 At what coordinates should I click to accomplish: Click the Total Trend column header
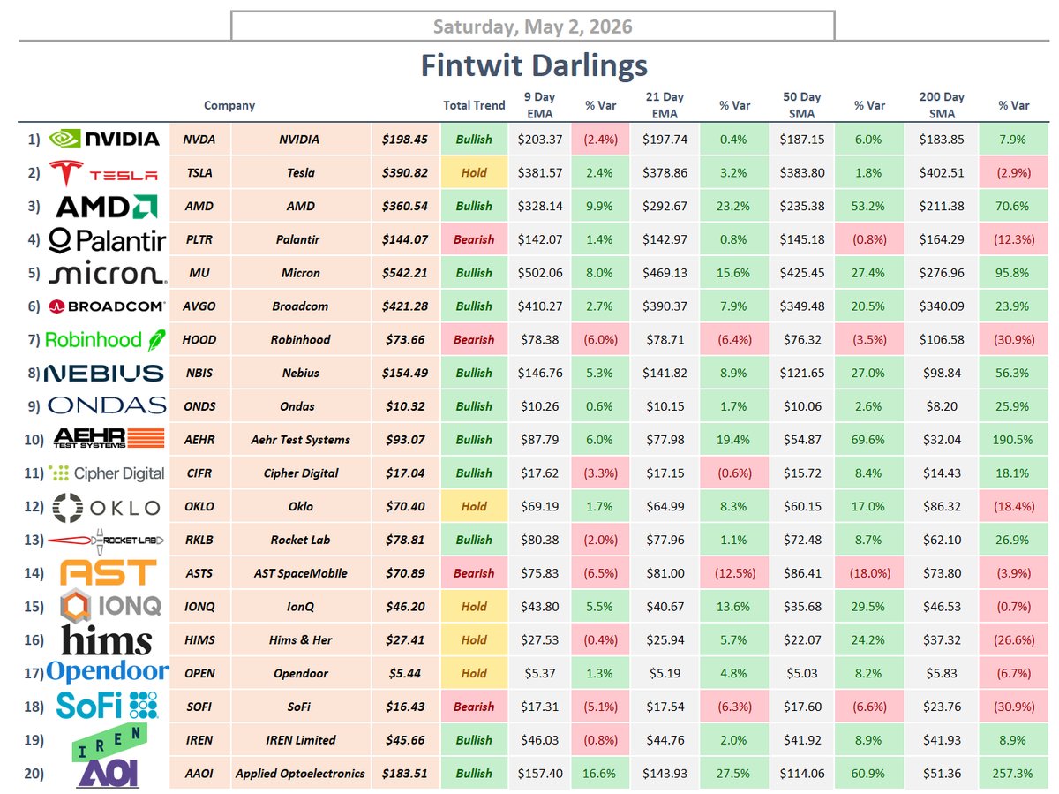(x=474, y=105)
